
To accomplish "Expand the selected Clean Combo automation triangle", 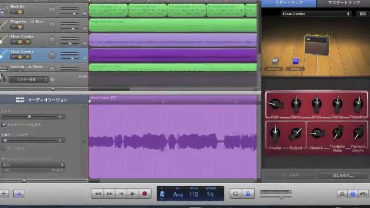I will (85, 58).
